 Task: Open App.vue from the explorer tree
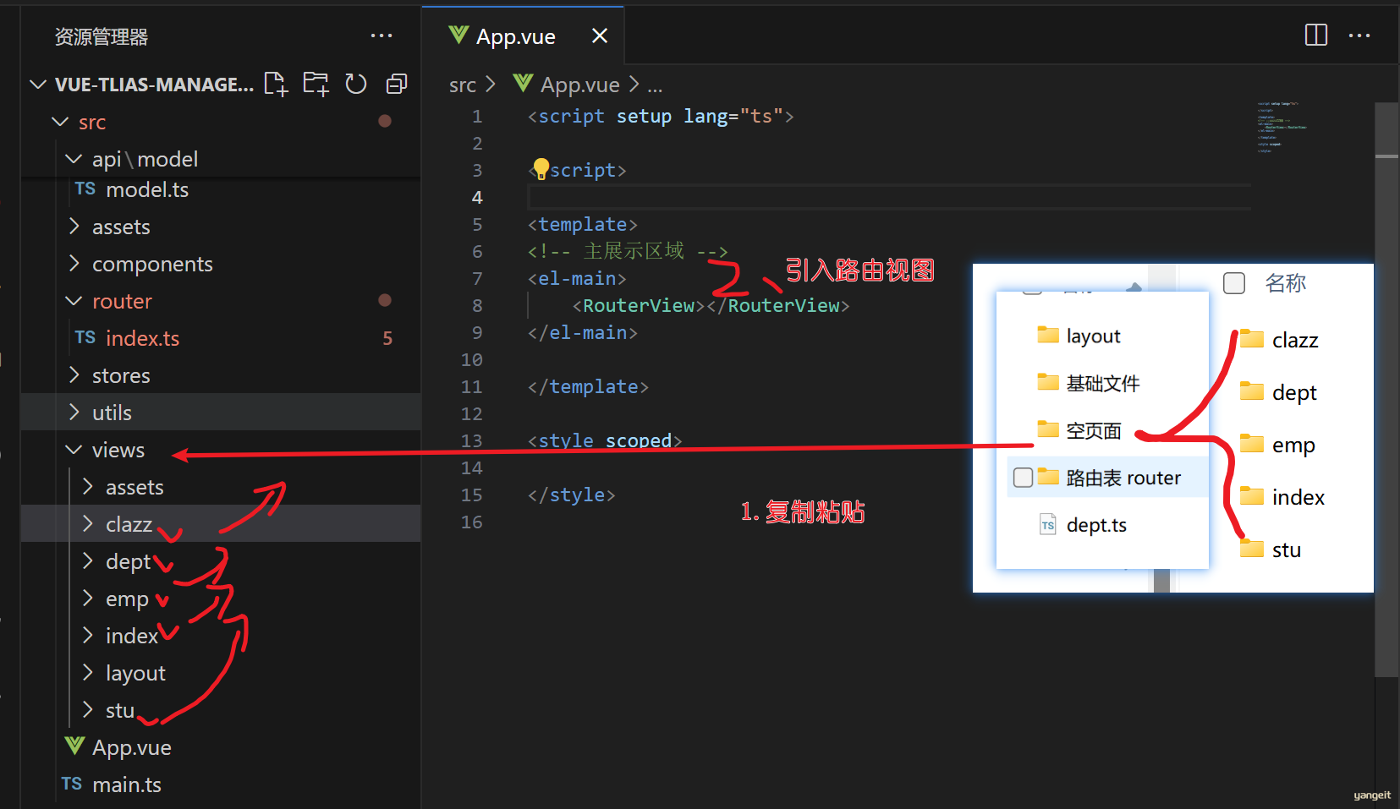(x=132, y=747)
